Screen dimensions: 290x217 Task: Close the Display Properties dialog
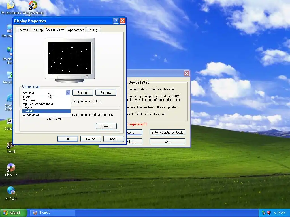pos(122,21)
